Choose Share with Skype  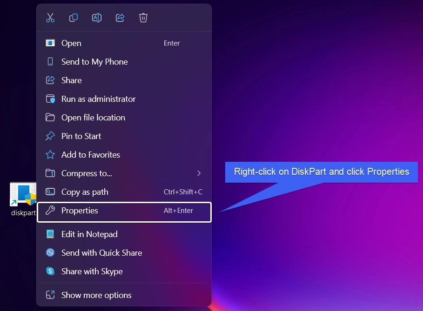[124, 271]
